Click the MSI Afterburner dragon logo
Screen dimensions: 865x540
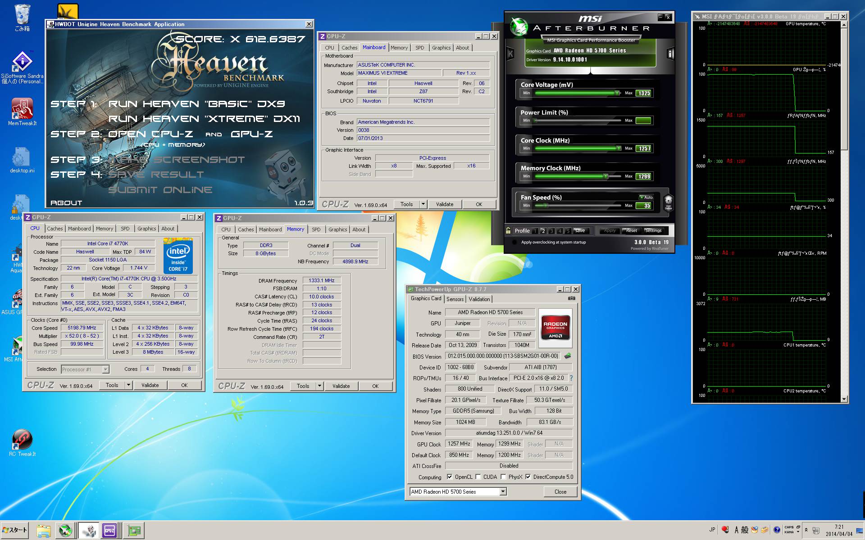pos(519,27)
